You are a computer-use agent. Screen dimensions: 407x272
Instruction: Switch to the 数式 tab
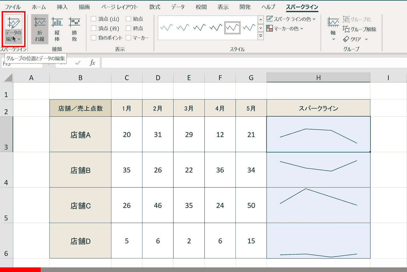[x=155, y=7]
